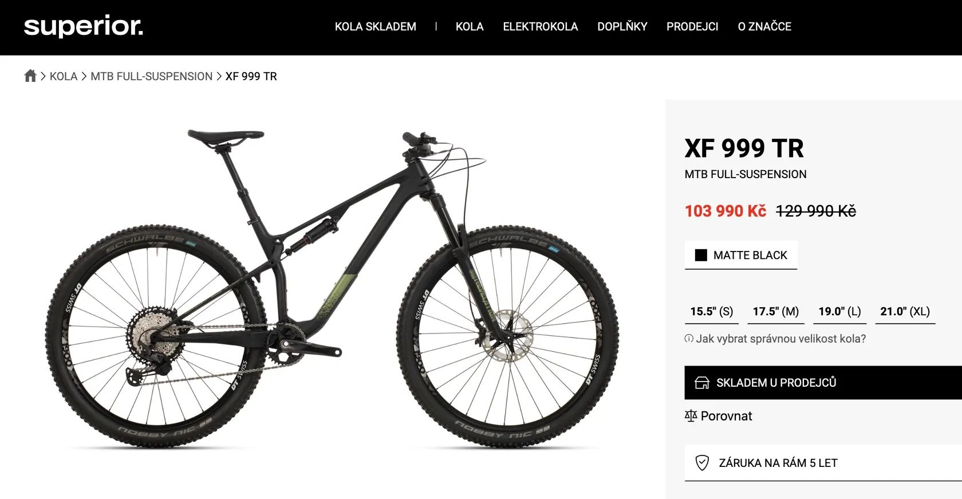This screenshot has width=962, height=499.
Task: Select frame size 17.5" (M)
Action: [776, 311]
